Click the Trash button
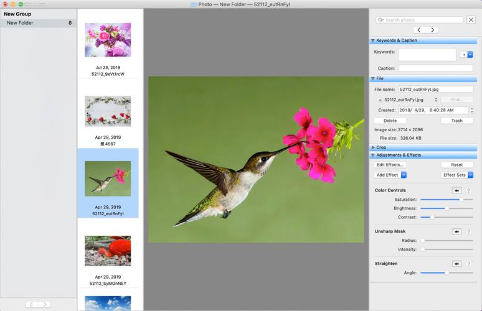The image size is (482, 311). click(x=457, y=121)
